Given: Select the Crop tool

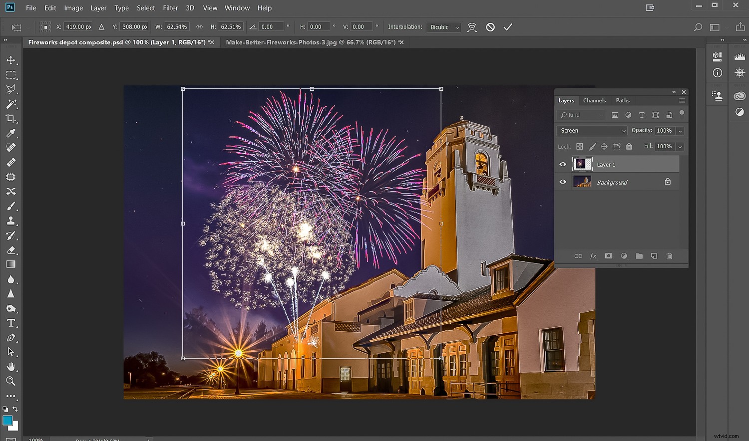Looking at the screenshot, I should (11, 119).
